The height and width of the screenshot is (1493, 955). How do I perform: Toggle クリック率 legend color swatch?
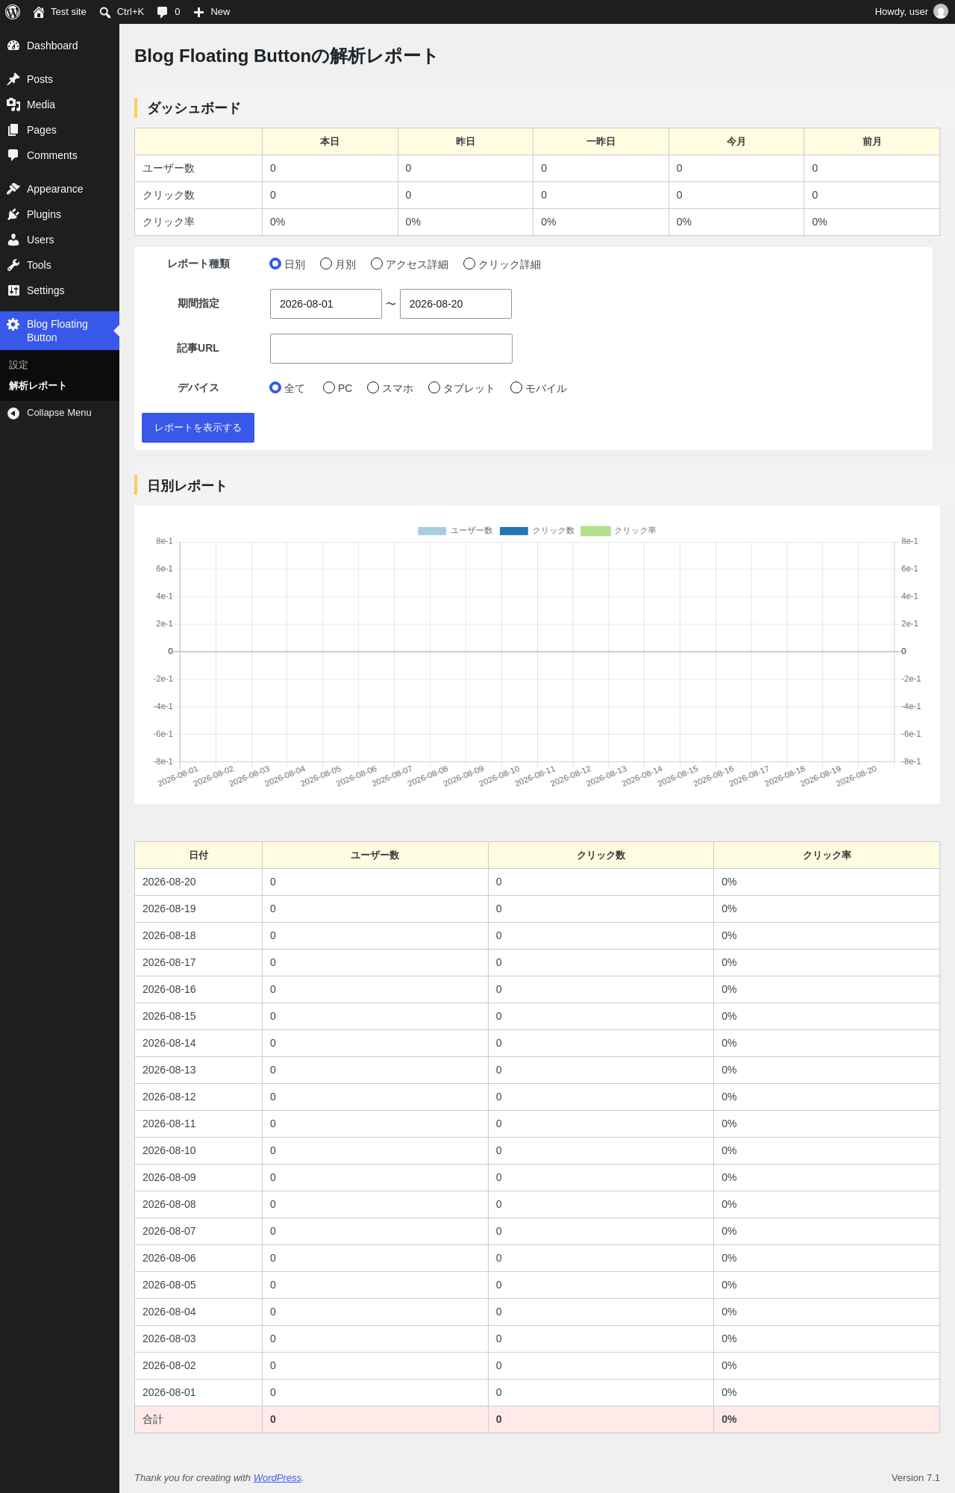pos(595,531)
